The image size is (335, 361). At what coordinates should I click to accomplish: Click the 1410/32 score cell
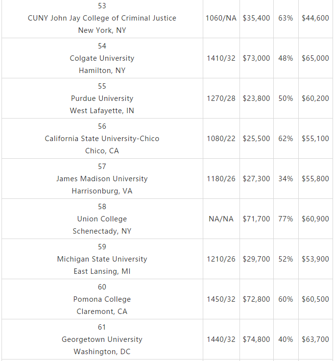point(221,58)
